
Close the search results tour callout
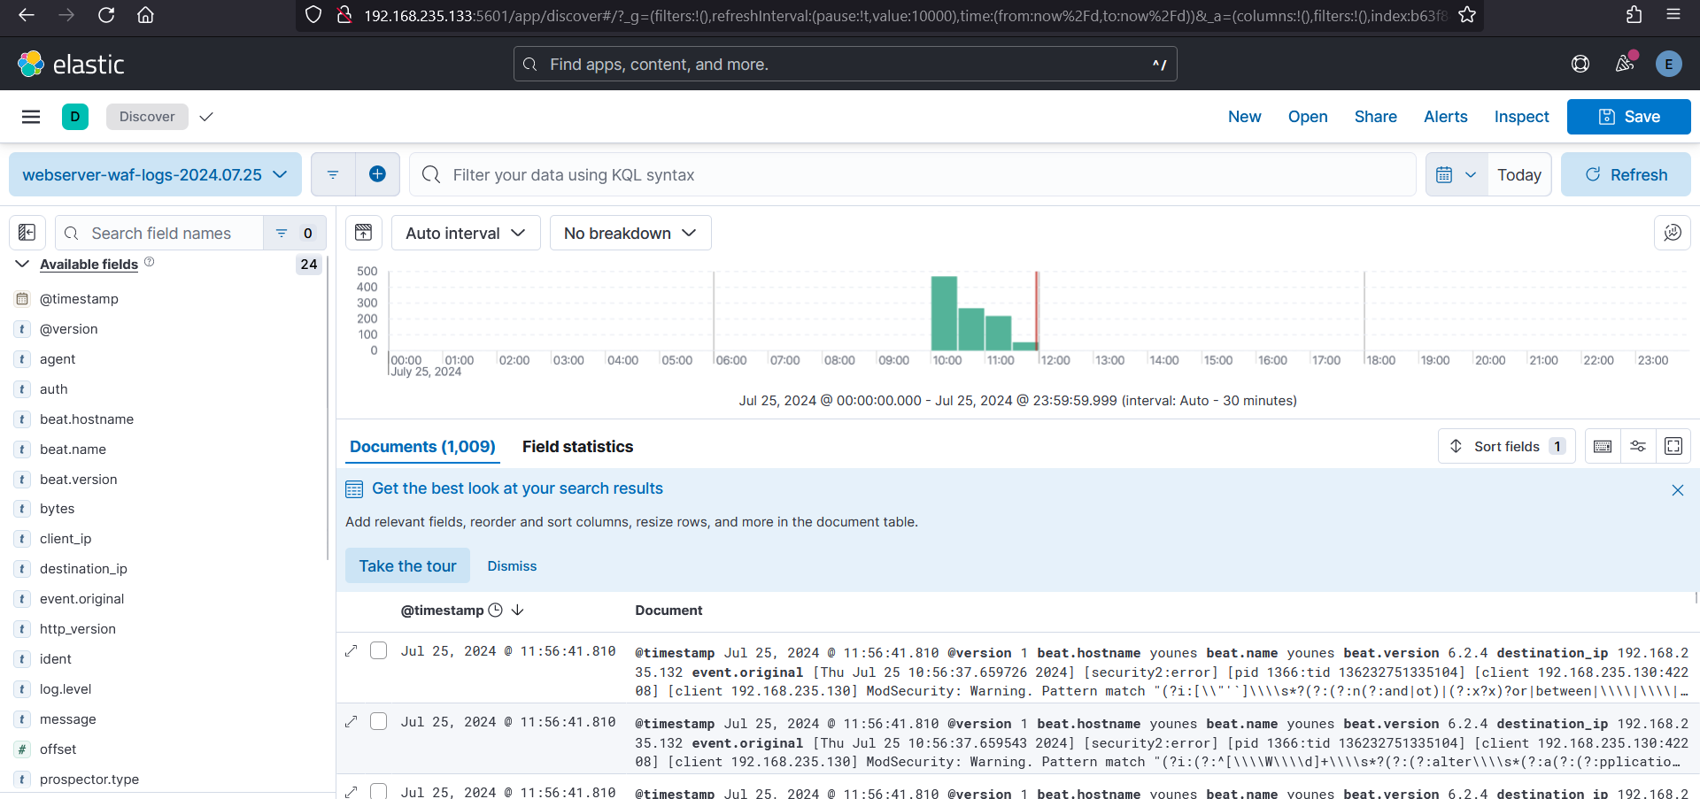click(x=1678, y=490)
